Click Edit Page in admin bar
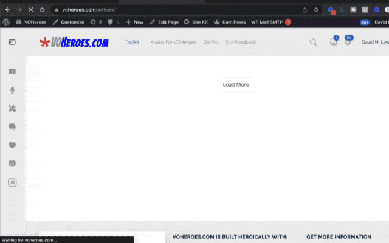 pyautogui.click(x=164, y=22)
